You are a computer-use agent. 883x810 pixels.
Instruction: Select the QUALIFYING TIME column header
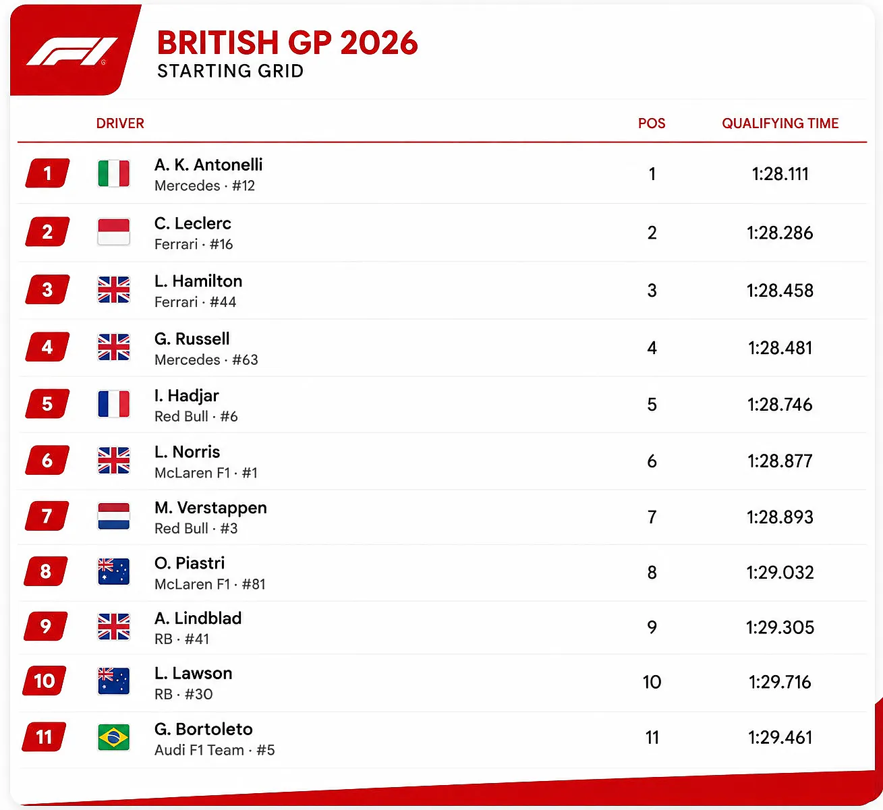[x=780, y=123]
